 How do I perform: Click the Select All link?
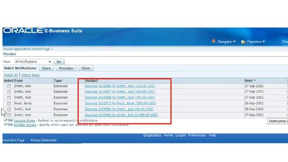[x=11, y=75]
